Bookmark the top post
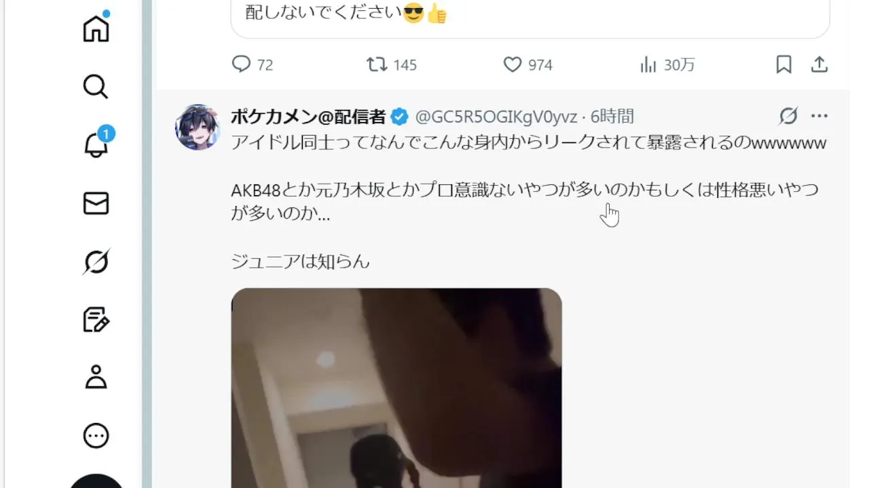869x488 pixels. [783, 64]
